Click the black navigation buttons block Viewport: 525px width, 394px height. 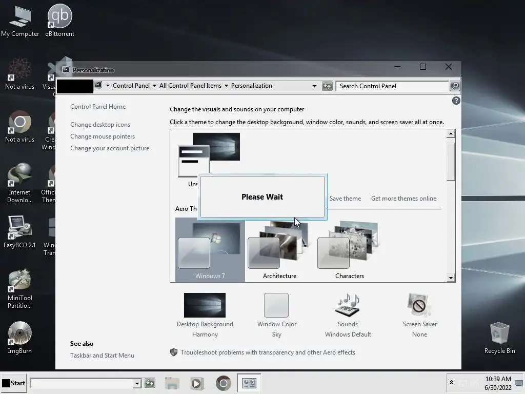tap(75, 86)
